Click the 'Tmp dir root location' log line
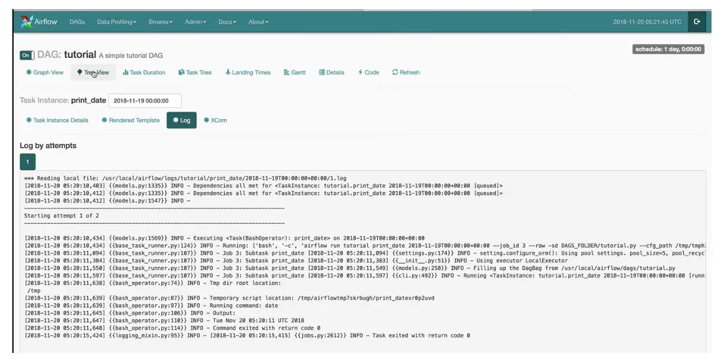 point(153,283)
